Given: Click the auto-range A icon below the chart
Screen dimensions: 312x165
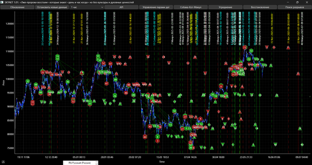Looking at the screenshot, I should point(4,162).
